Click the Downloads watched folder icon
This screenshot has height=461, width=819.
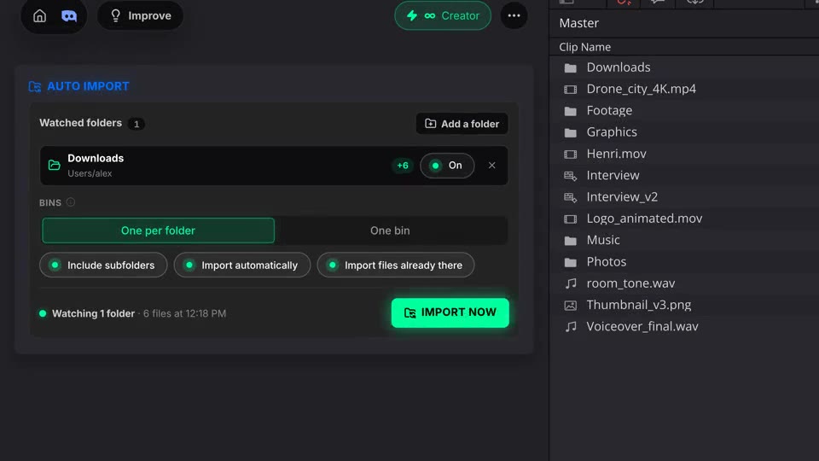pyautogui.click(x=55, y=166)
